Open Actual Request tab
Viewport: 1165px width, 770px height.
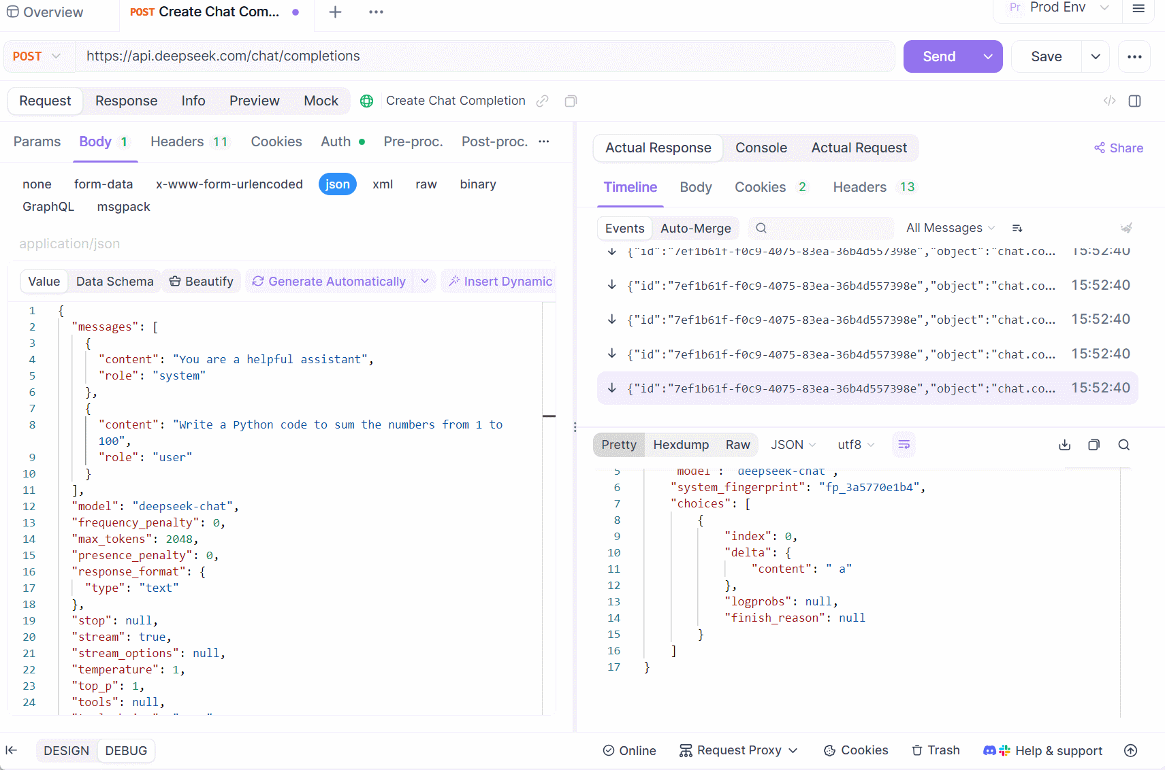(x=859, y=148)
